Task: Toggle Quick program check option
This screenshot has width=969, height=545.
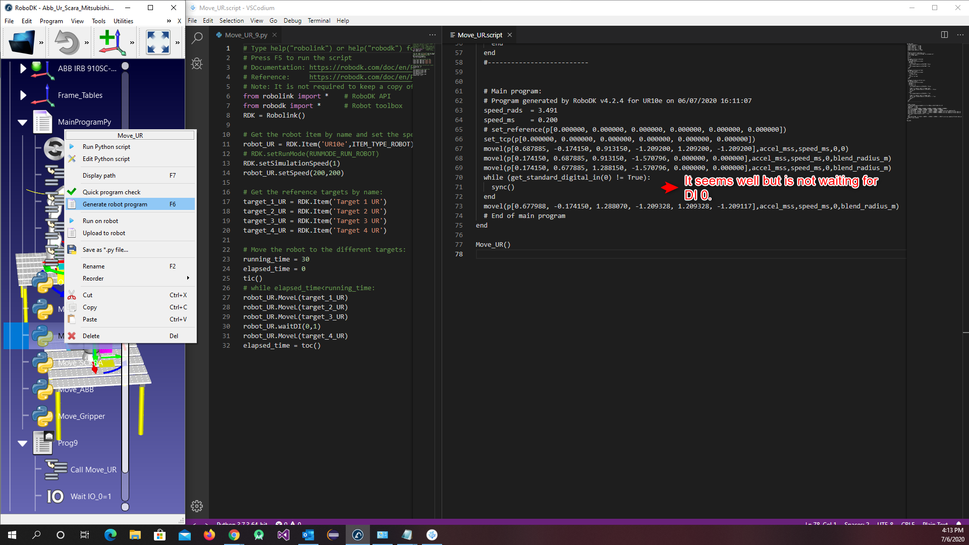Action: 112,192
